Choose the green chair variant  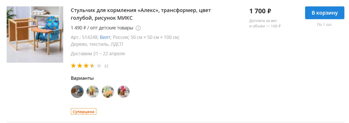pos(108,92)
